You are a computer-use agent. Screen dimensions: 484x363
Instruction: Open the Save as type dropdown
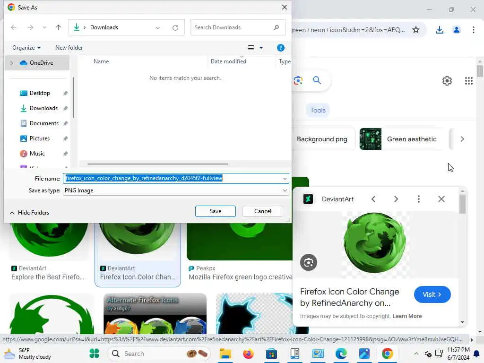tap(176, 190)
